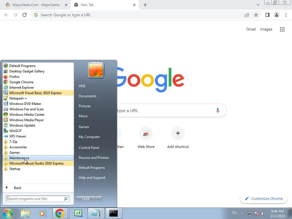Launch Windows Media Center
Screen dimensions: 292x219
(38, 114)
